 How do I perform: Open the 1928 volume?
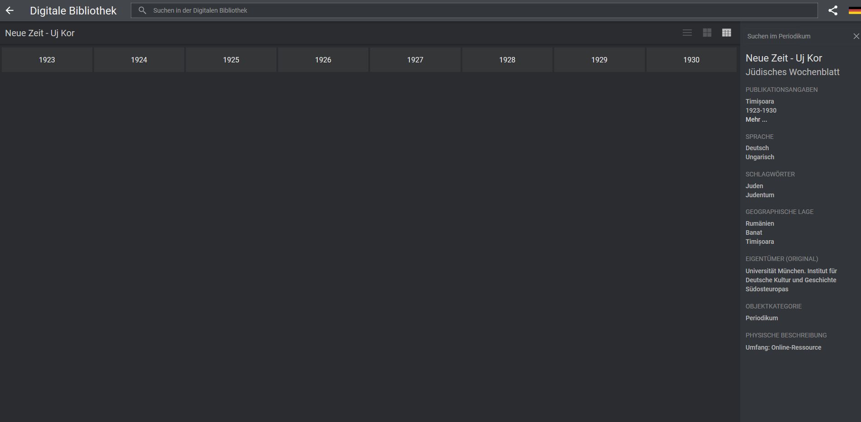(507, 60)
